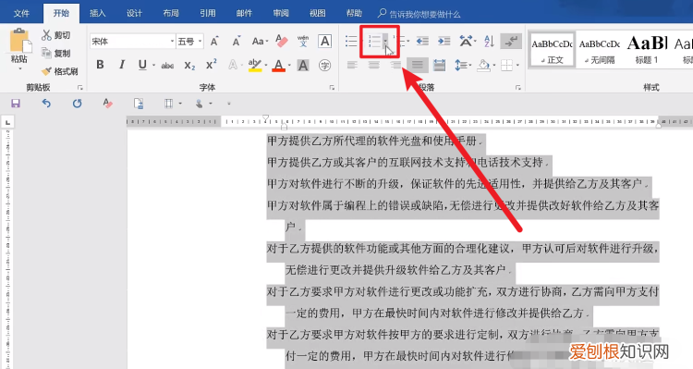Open paragraph shading paint bucket
This screenshot has width=693, height=369.
[x=485, y=65]
